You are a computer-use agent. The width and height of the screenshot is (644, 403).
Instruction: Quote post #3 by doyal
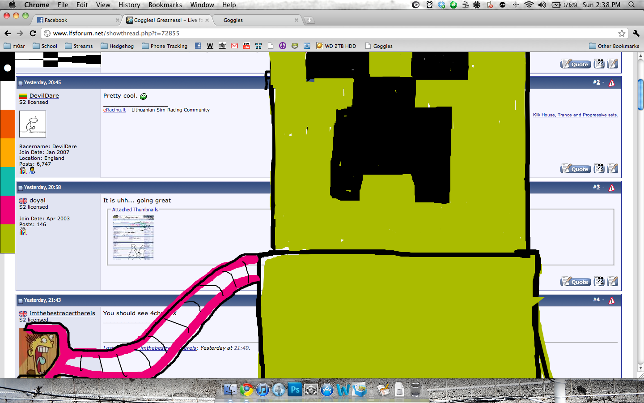tap(576, 281)
